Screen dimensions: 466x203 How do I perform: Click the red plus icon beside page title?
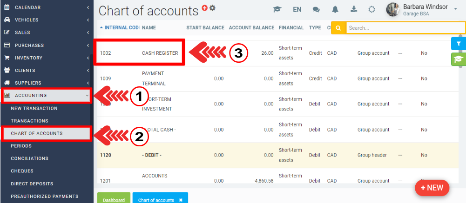point(204,8)
